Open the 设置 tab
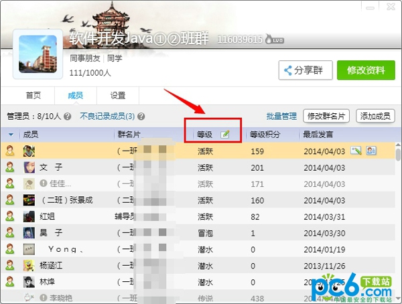Screen dimensions: 402x304 click(118, 95)
